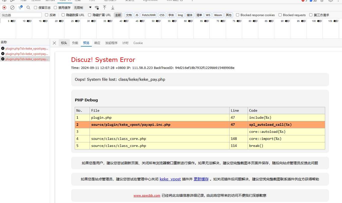Click error icon of first plugin.php request

coord(3,48)
